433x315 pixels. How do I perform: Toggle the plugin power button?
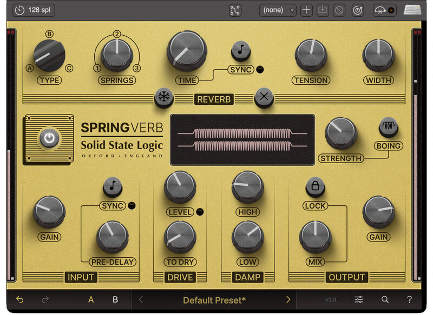tap(49, 138)
